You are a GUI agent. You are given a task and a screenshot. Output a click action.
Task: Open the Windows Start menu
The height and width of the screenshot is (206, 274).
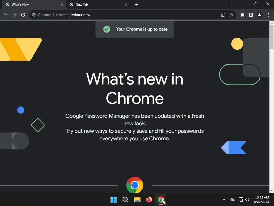coord(113,200)
